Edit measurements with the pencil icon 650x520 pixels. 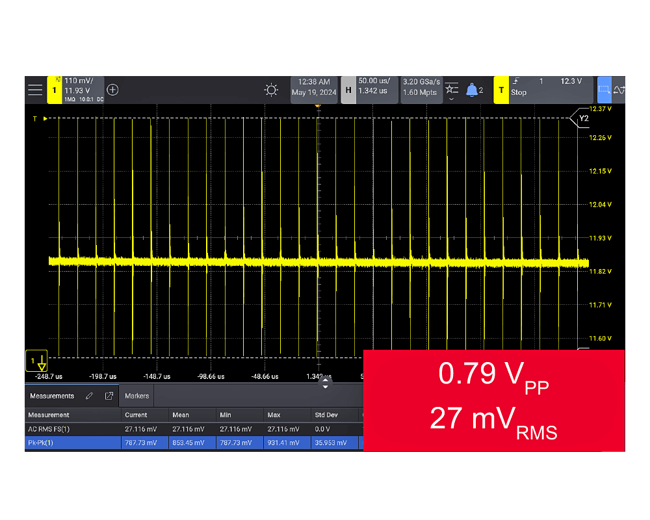coord(90,396)
